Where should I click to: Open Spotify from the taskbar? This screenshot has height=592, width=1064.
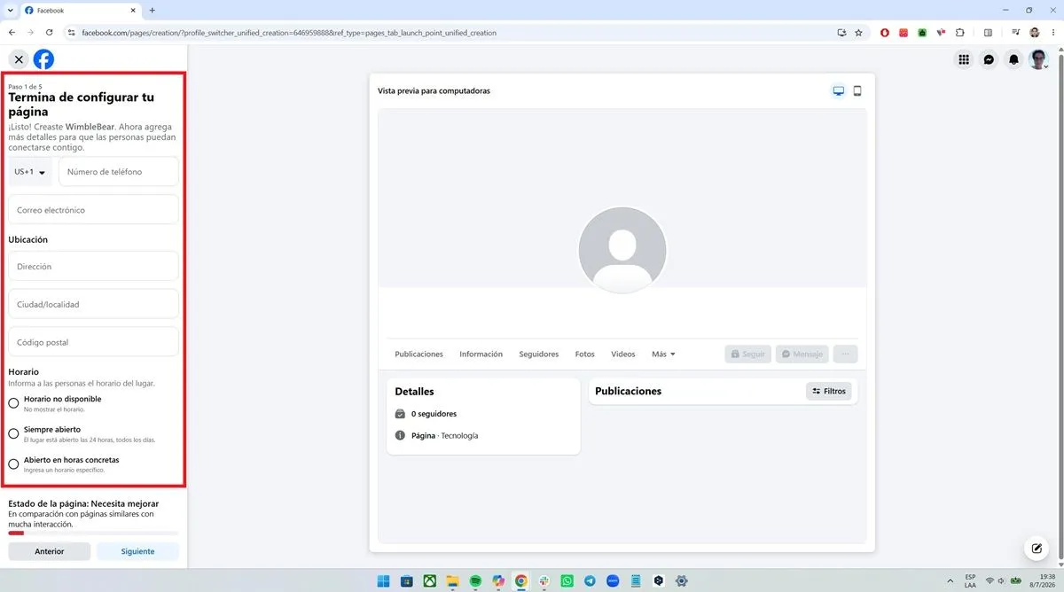click(475, 580)
